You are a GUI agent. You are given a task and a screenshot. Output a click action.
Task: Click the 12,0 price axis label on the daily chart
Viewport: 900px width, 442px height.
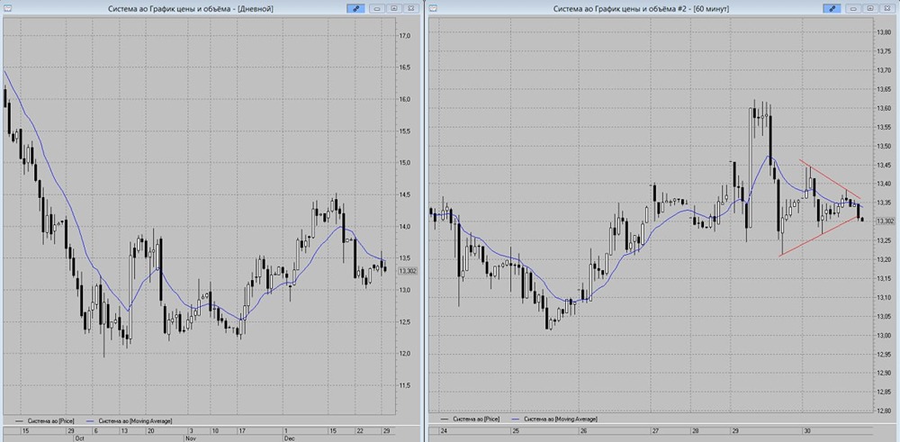405,354
